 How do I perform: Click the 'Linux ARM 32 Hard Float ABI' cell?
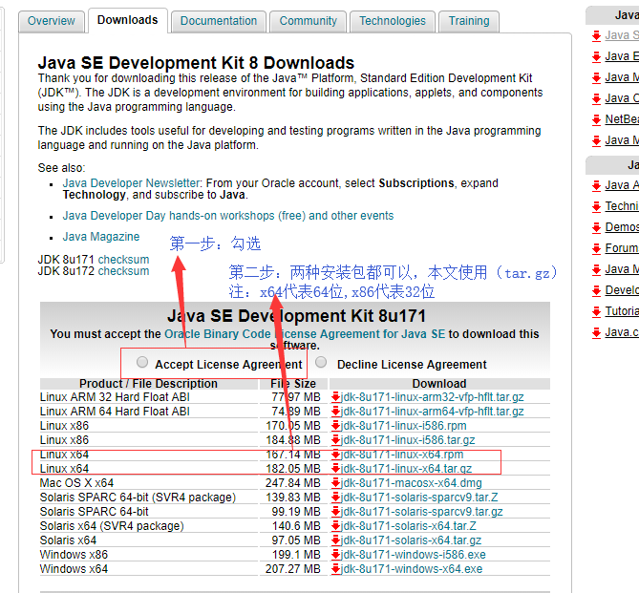(x=149, y=397)
